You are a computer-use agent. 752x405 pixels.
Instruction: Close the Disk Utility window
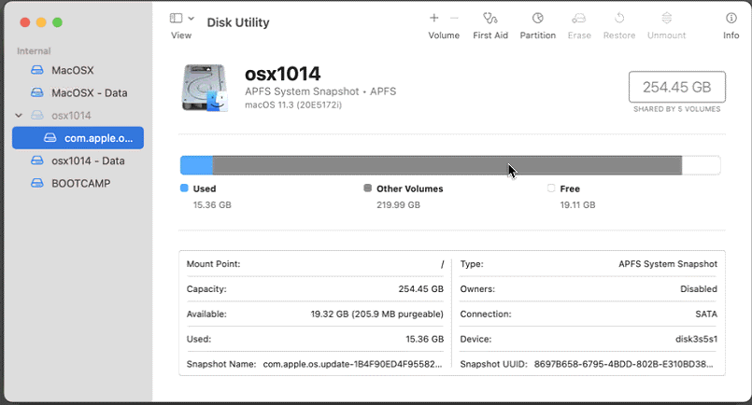(25, 22)
